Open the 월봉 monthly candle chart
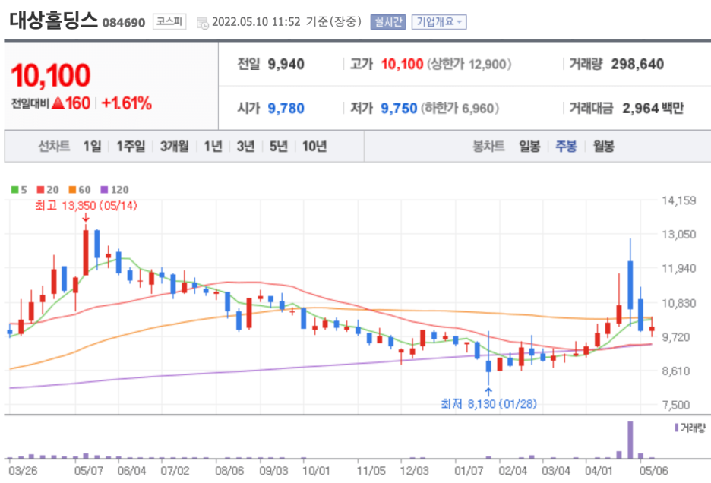Screen dimensions: 711x483 [x=604, y=146]
